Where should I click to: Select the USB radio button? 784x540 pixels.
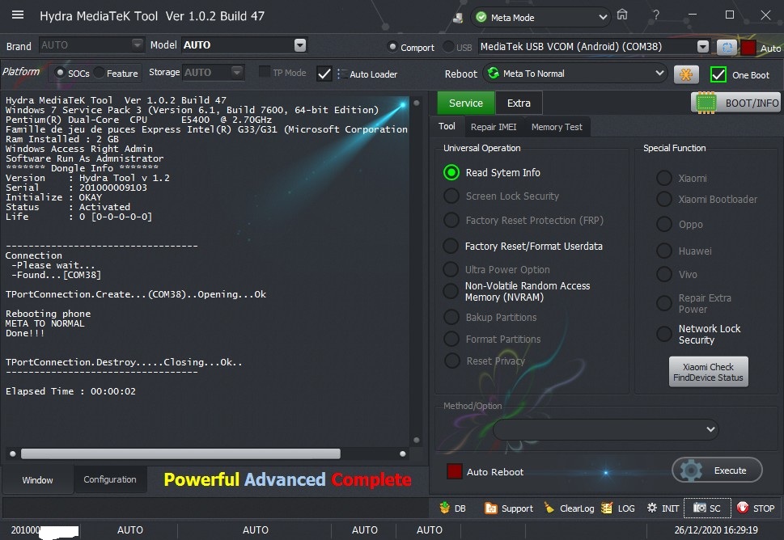tap(448, 47)
